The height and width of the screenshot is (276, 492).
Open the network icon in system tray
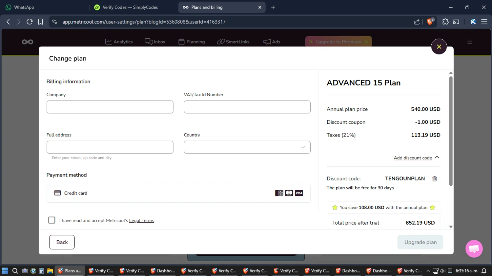point(436,271)
